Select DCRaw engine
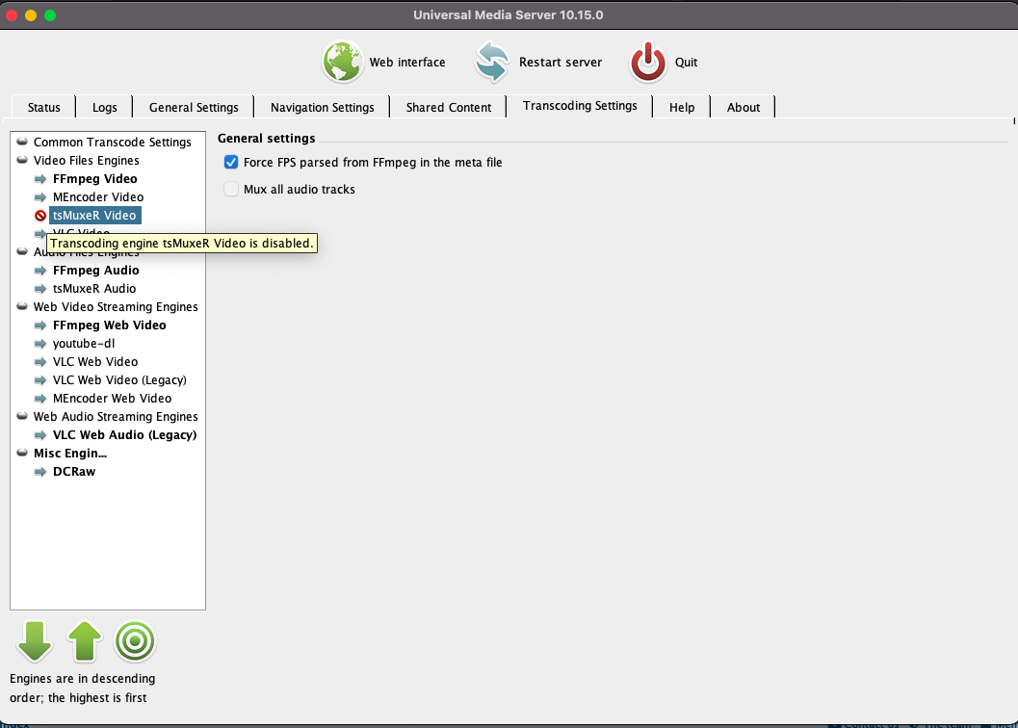Viewport: 1018px width, 728px height. pos(74,472)
